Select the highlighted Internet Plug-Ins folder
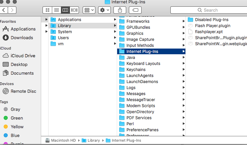 [151, 51]
